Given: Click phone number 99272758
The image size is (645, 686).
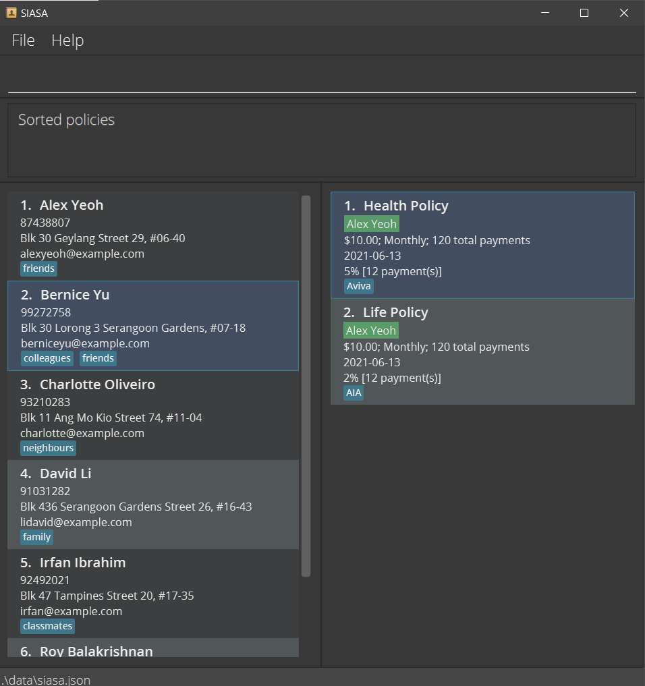Looking at the screenshot, I should 46,312.
